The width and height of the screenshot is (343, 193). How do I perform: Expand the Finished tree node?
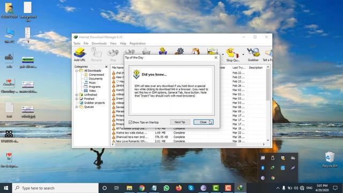coord(77,99)
